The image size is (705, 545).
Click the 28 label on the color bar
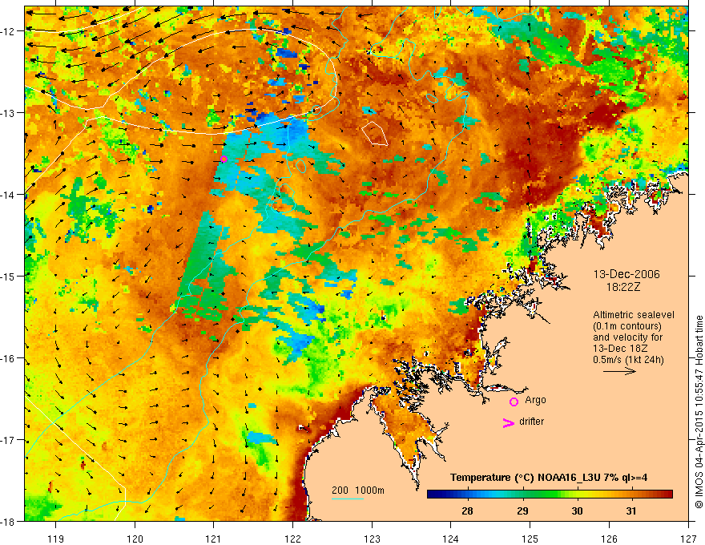(x=467, y=511)
